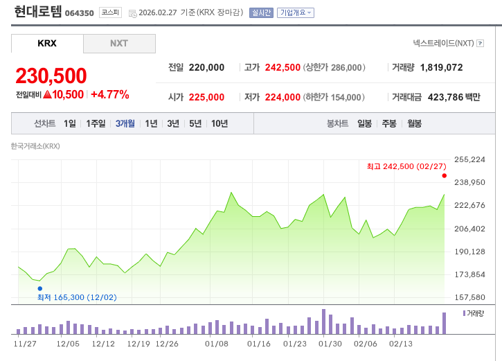Click the current price 230,500
This screenshot has width=502, height=361.
click(51, 76)
